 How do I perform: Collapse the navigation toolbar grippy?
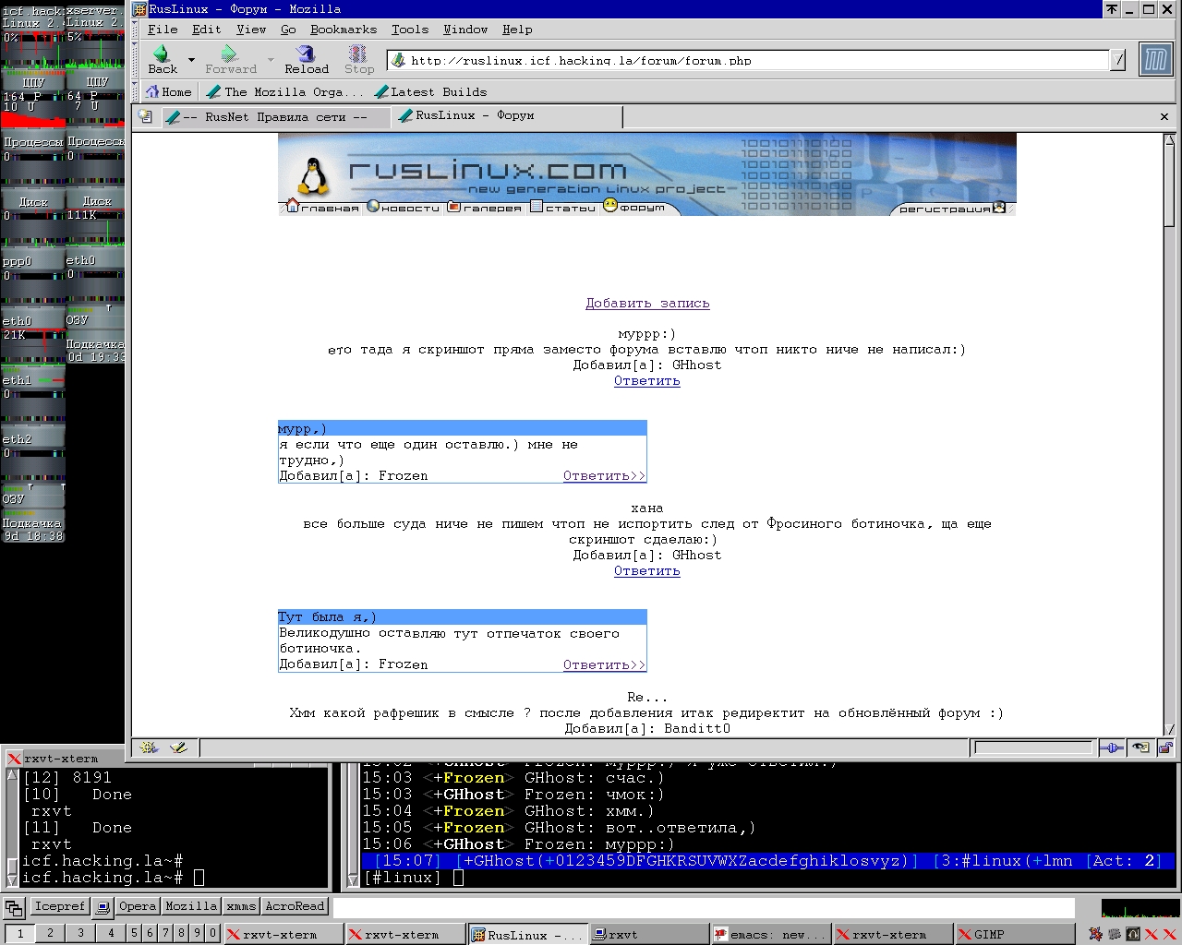click(x=136, y=60)
